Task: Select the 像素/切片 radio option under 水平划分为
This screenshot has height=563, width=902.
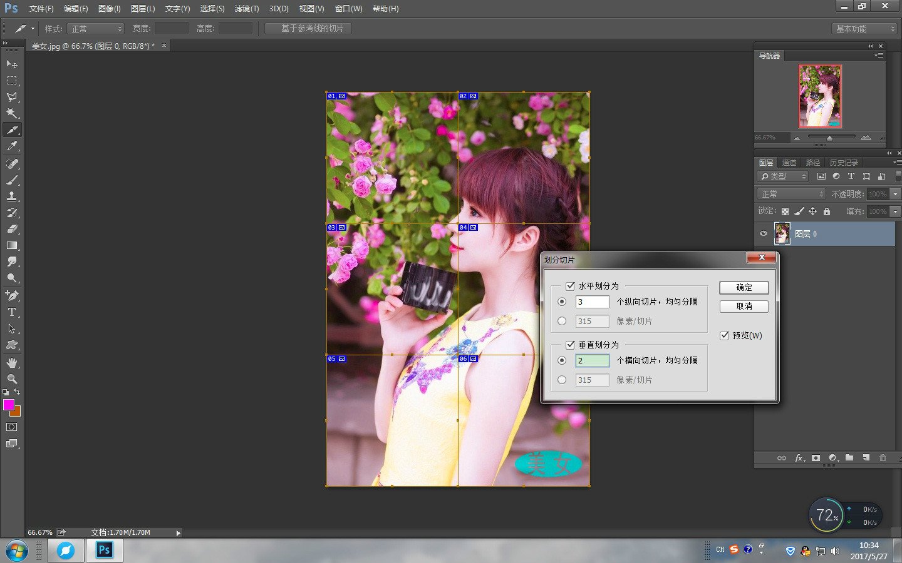Action: (562, 321)
